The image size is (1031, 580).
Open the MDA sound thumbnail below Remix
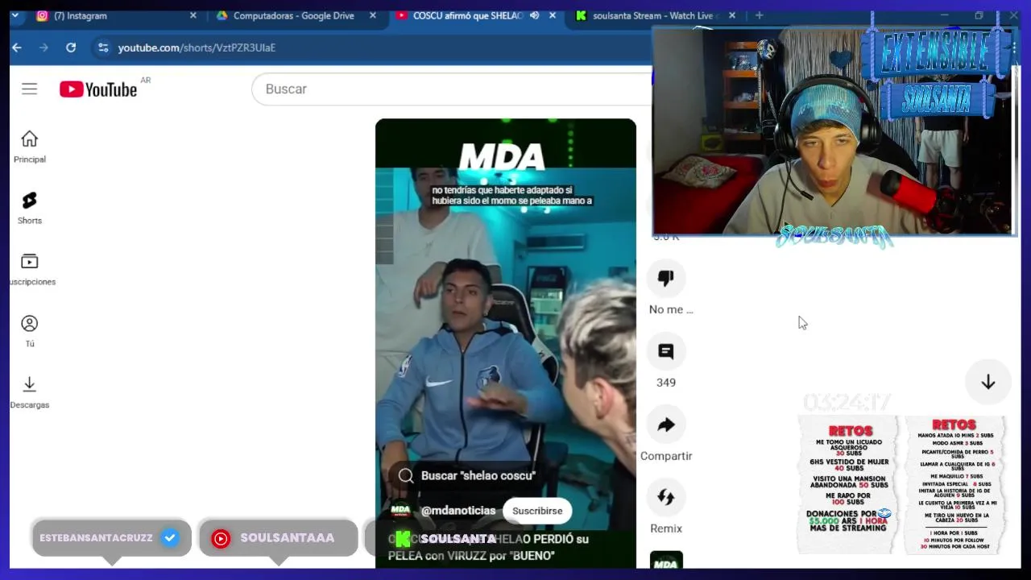[666, 560]
